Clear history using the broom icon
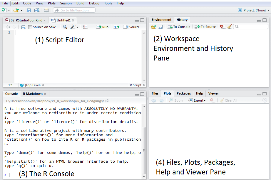This screenshot has width=271, height=180. point(230,26)
